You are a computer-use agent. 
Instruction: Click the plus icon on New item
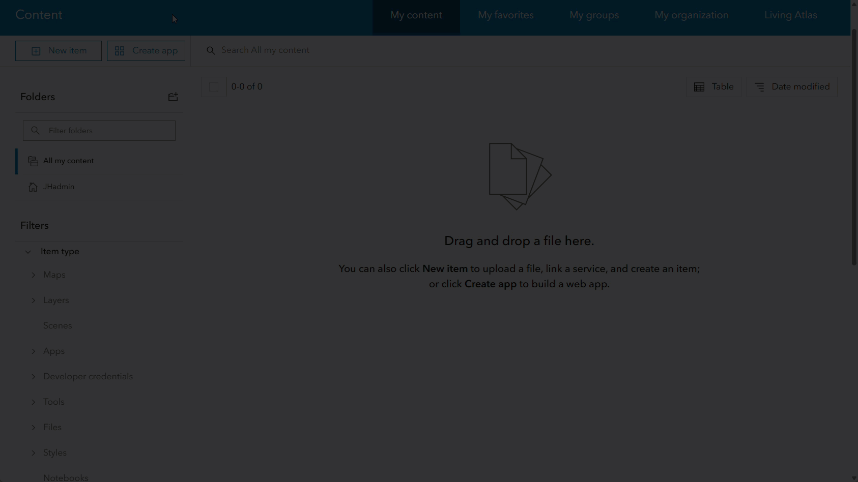click(36, 50)
